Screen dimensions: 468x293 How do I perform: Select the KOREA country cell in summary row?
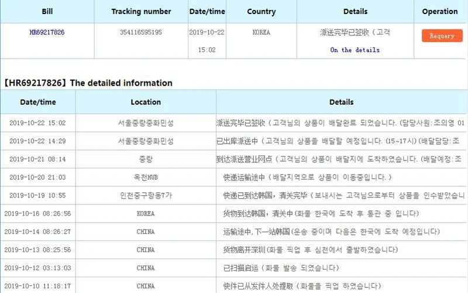261,32
